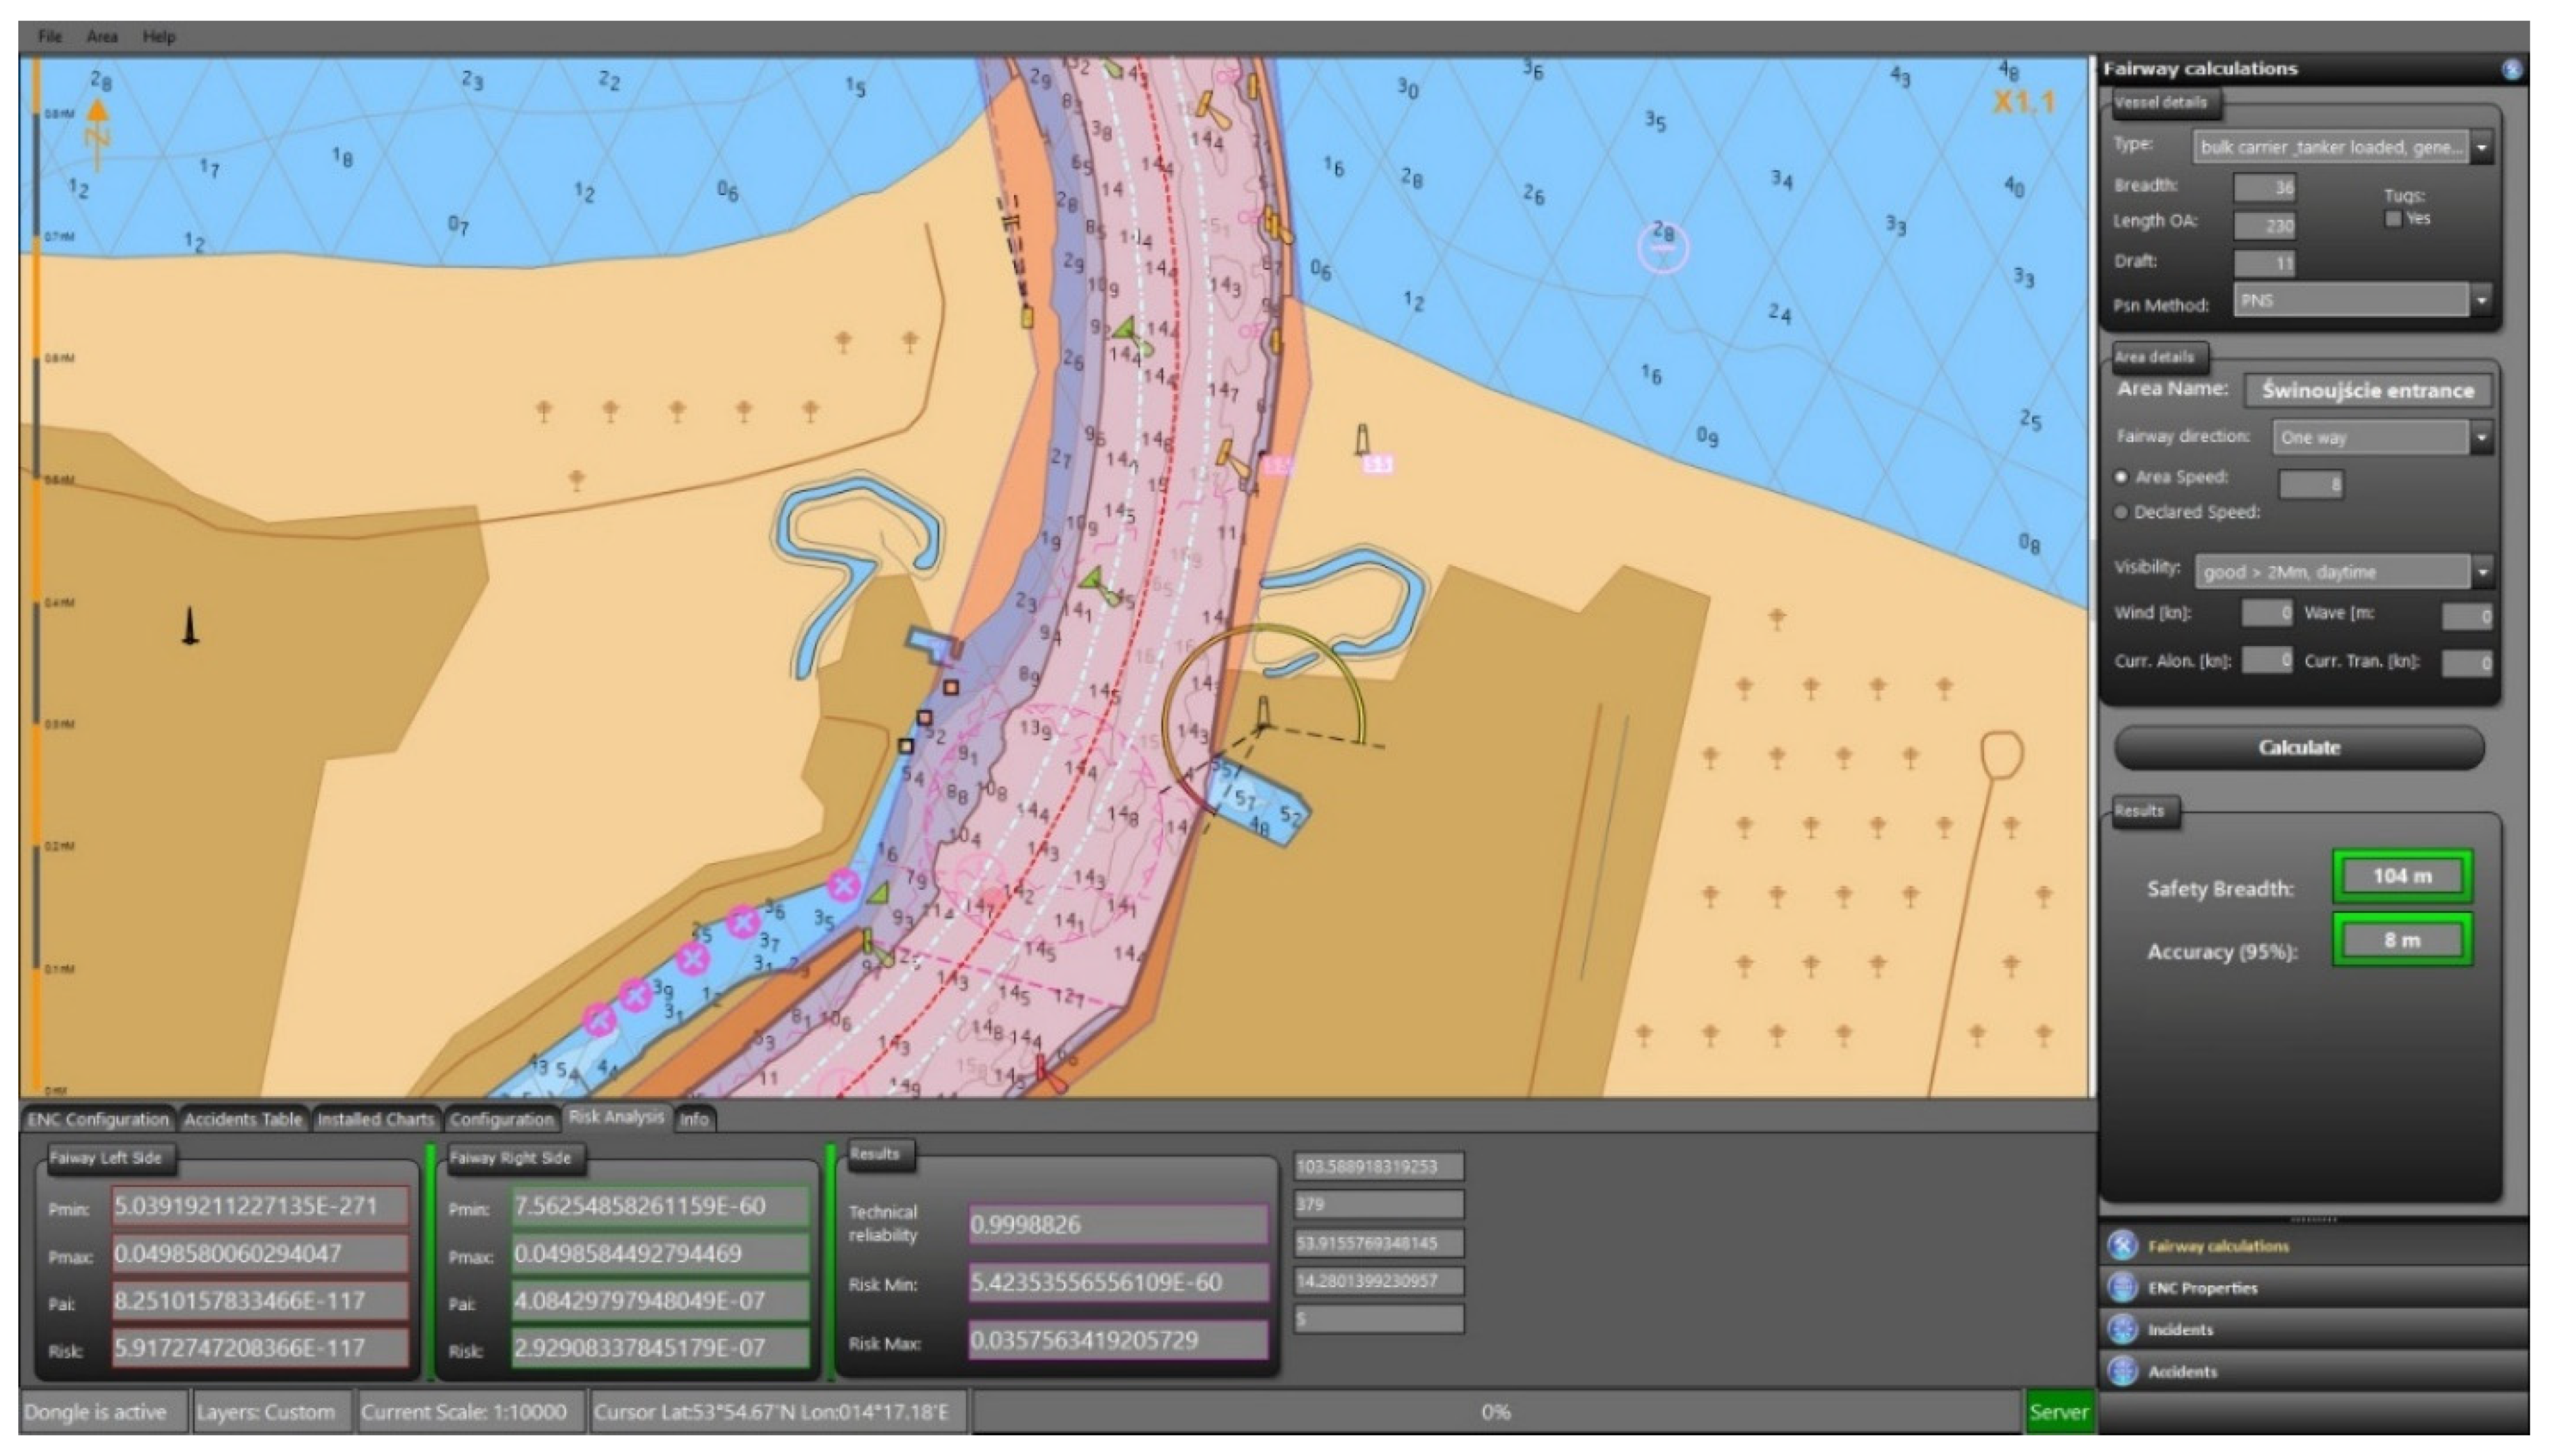Open the Area menu
Screen dimensions: 2552x1456
tap(102, 37)
